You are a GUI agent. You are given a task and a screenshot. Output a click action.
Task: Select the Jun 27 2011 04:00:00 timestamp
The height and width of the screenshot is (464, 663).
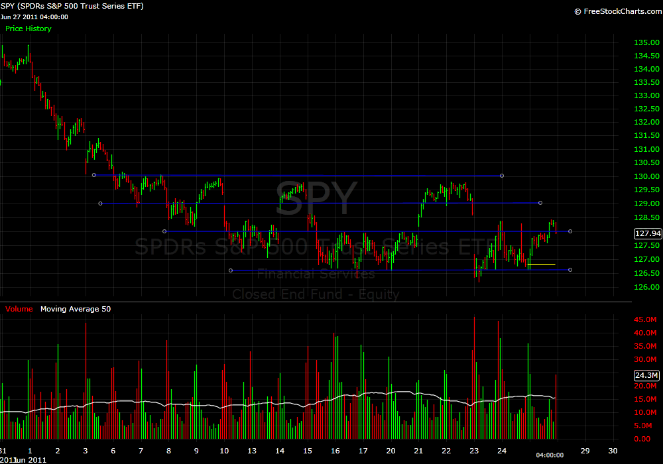(34, 17)
